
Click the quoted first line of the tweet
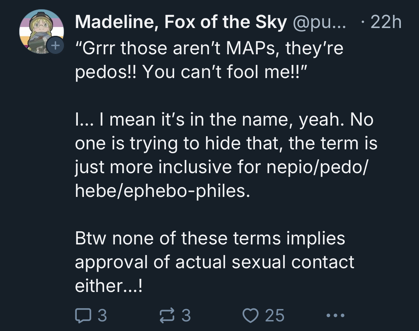[209, 48]
